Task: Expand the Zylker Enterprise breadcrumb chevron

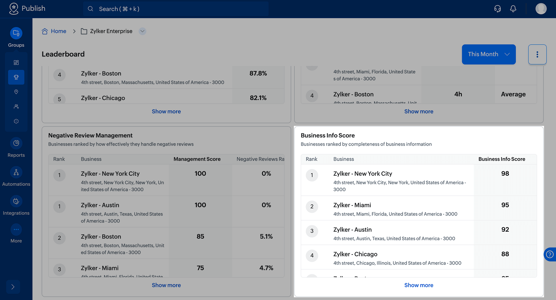Action: click(x=142, y=31)
